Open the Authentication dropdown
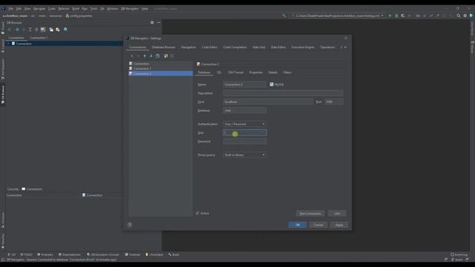The image size is (475, 267). (245, 124)
